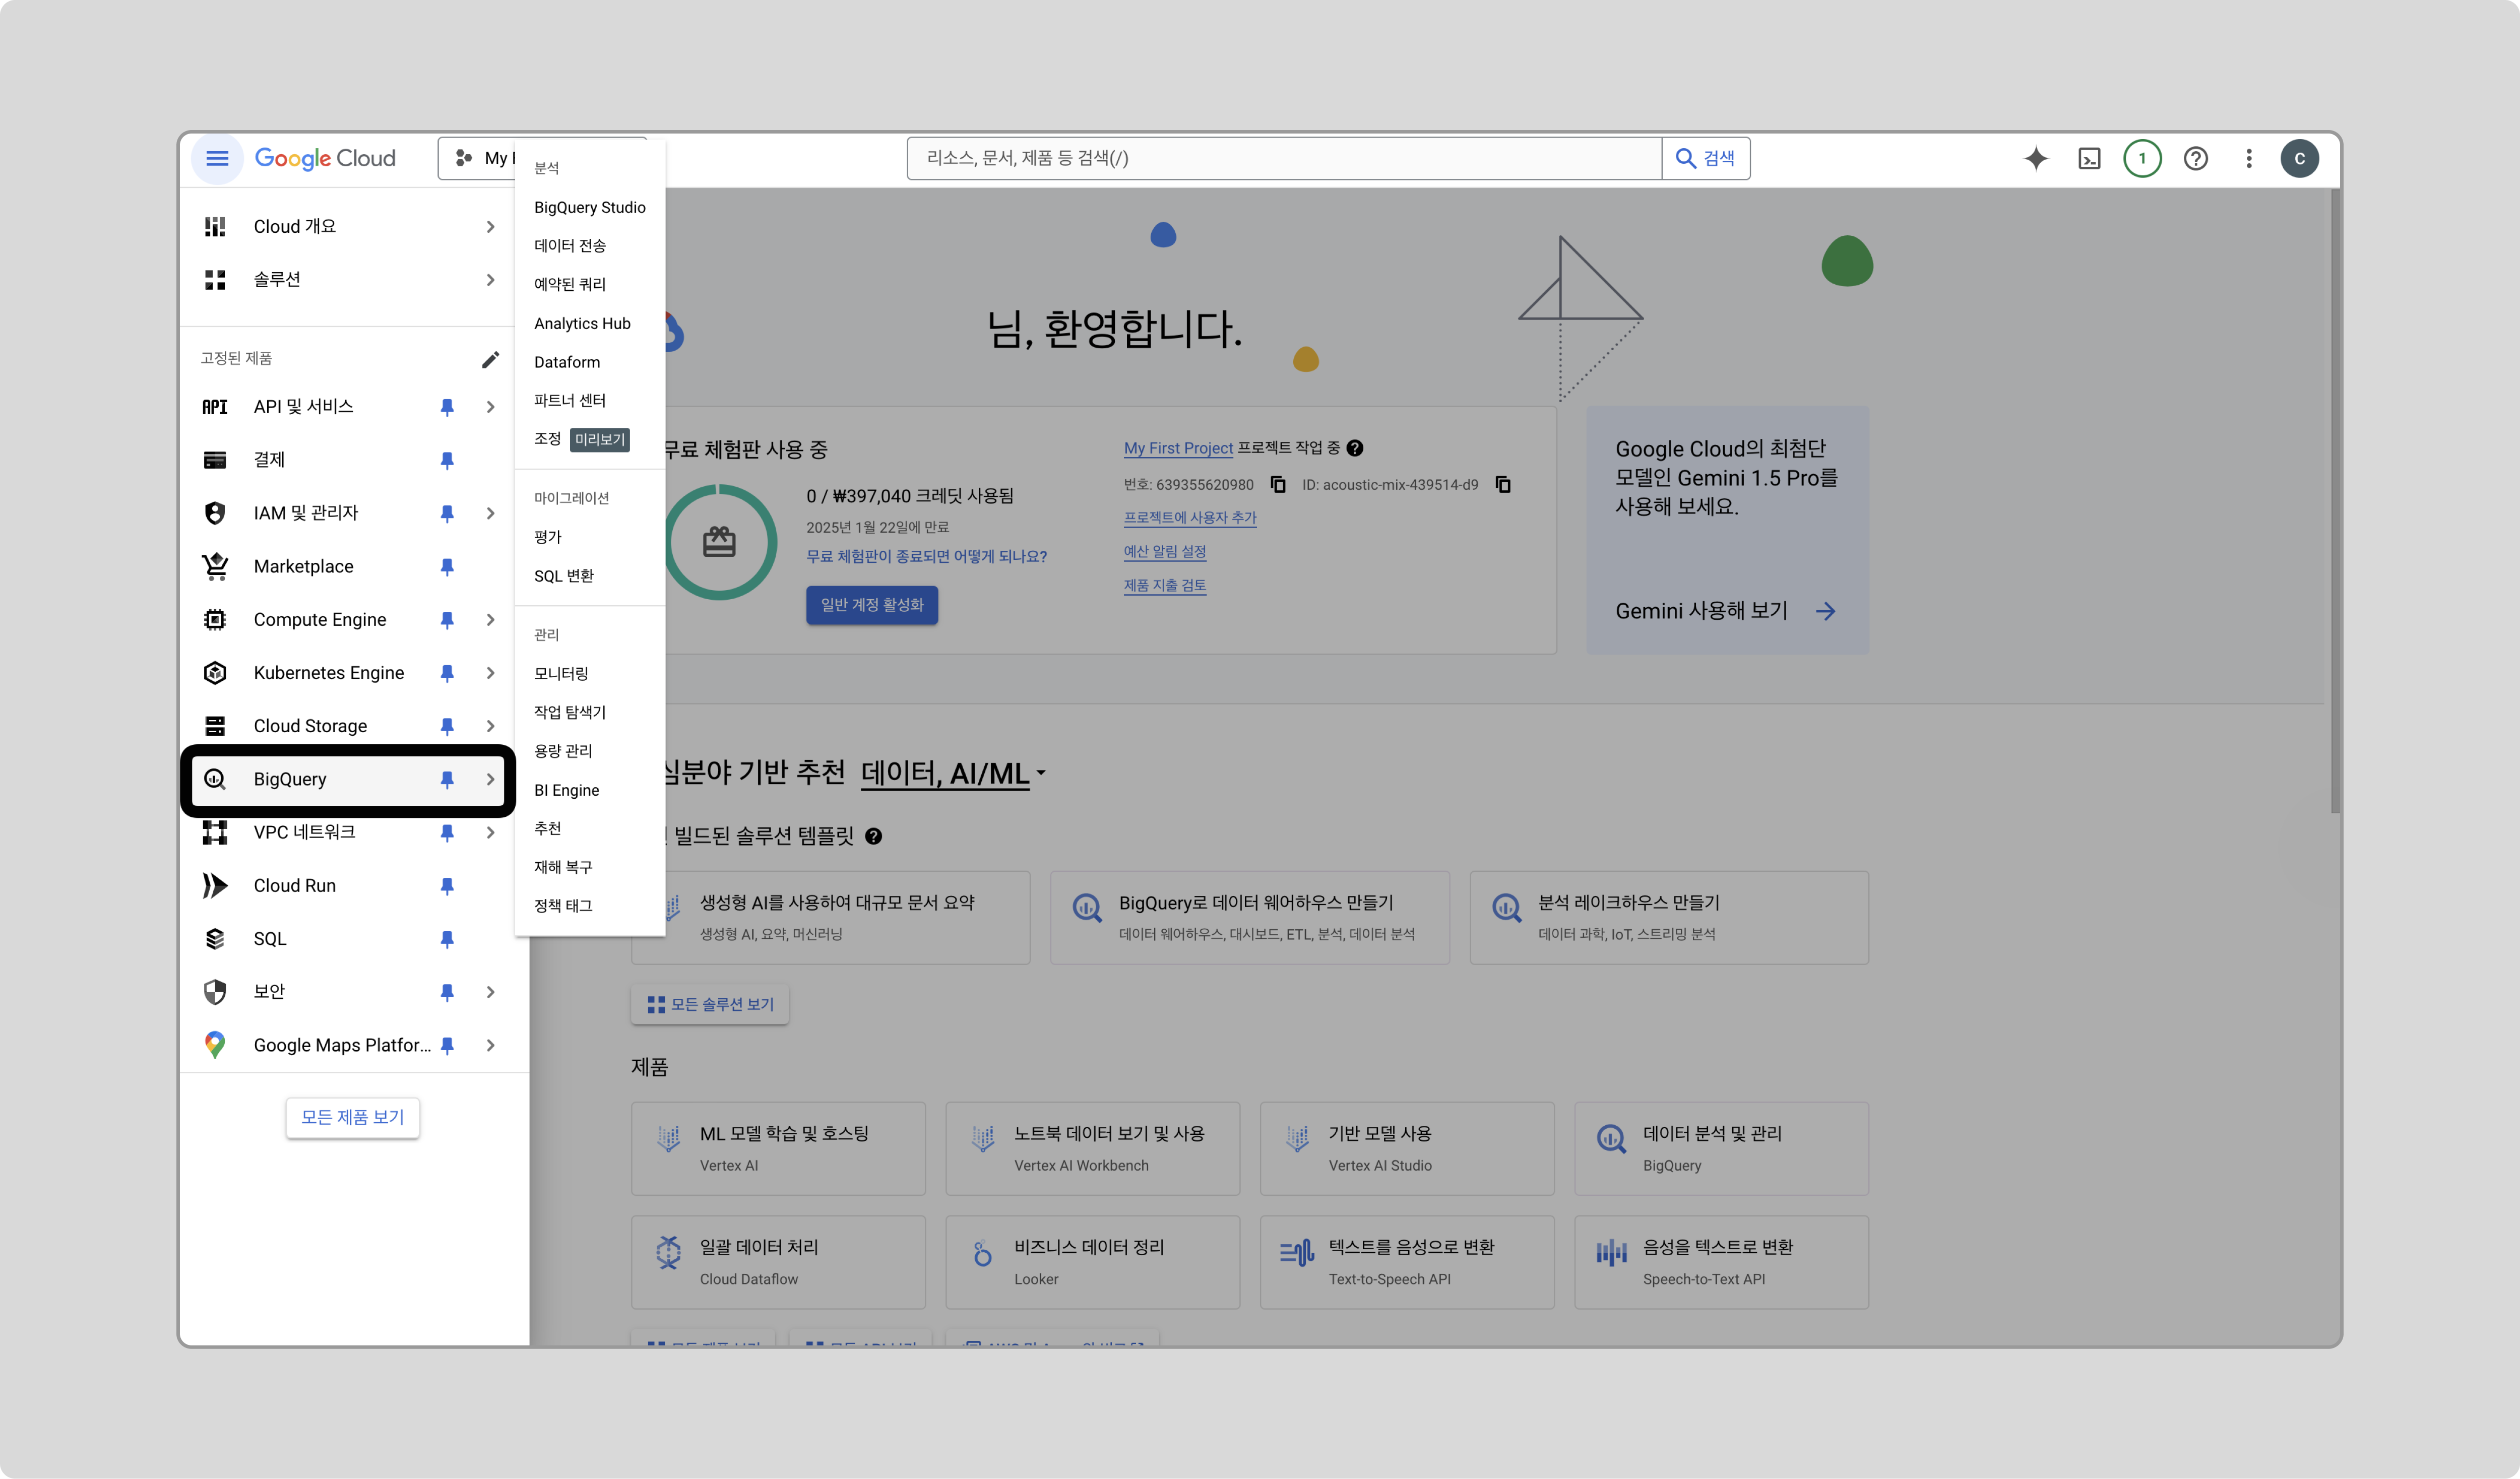Expand IAM 및 관리자 submenu chevron

point(490,513)
